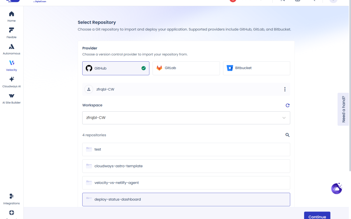The height and width of the screenshot is (219, 351).
Task: Select GitLab as the provider
Action: pyautogui.click(x=186, y=68)
